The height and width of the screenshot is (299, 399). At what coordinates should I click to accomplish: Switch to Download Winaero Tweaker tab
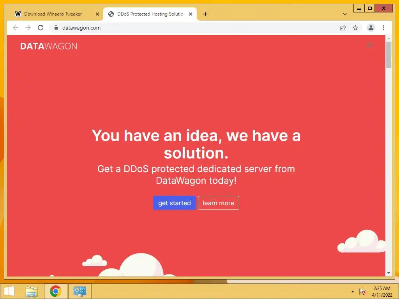click(53, 14)
